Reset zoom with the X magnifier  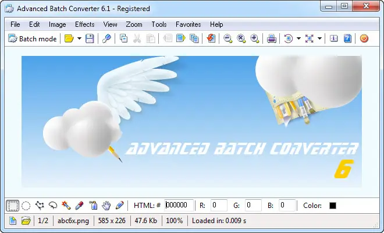(241, 38)
